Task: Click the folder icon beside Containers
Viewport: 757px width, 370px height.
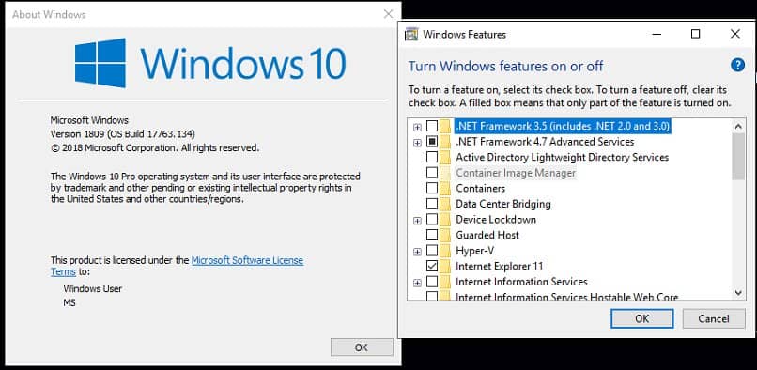Action: click(x=445, y=188)
